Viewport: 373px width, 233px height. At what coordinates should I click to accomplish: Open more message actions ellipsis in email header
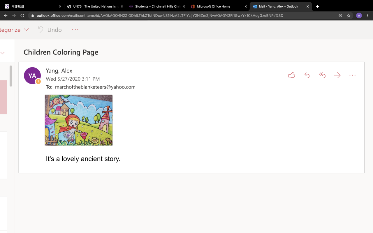tap(352, 75)
